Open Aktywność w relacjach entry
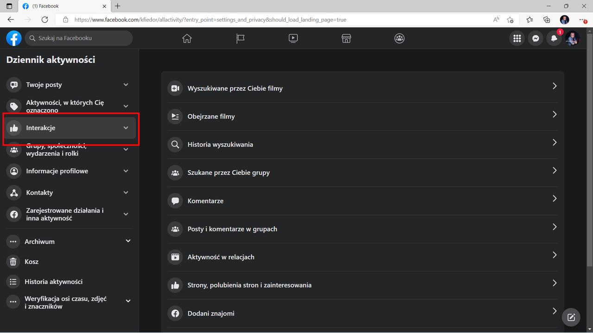This screenshot has width=593, height=333. tap(362, 257)
